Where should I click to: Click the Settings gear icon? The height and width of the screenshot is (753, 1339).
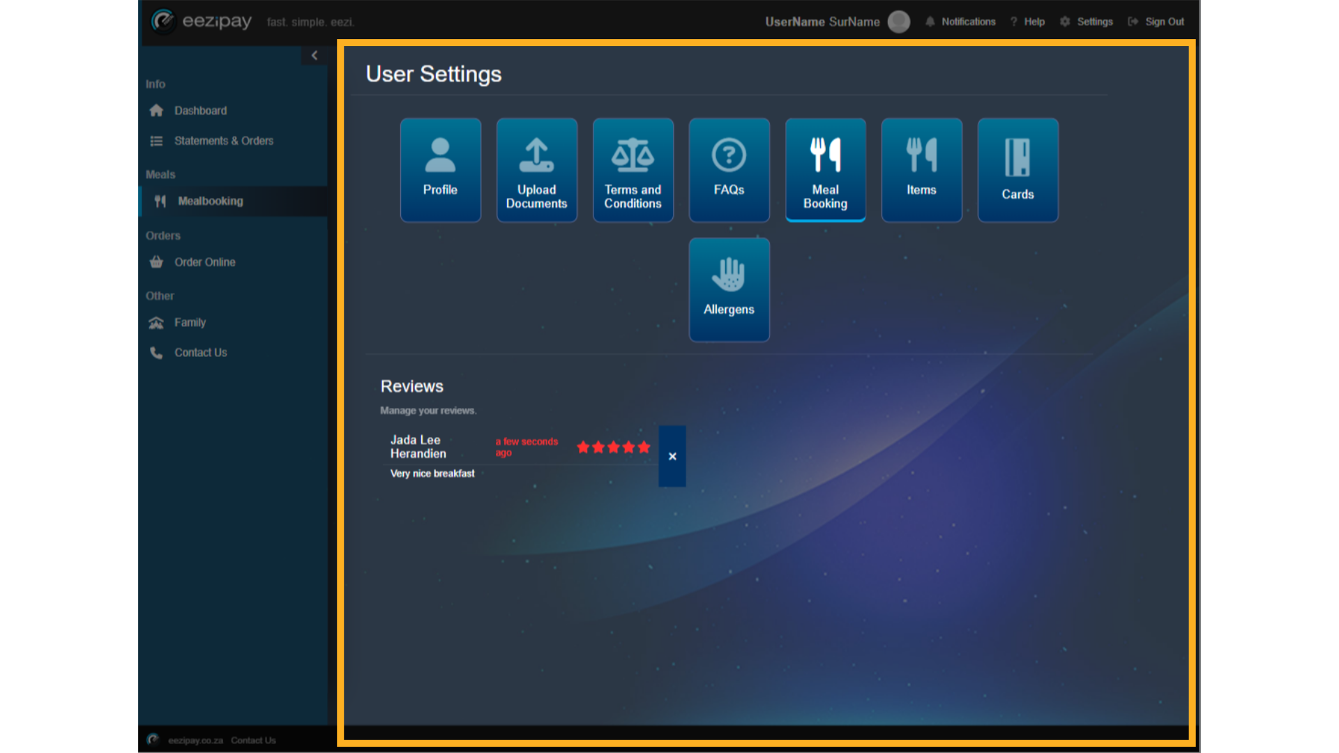click(1064, 22)
